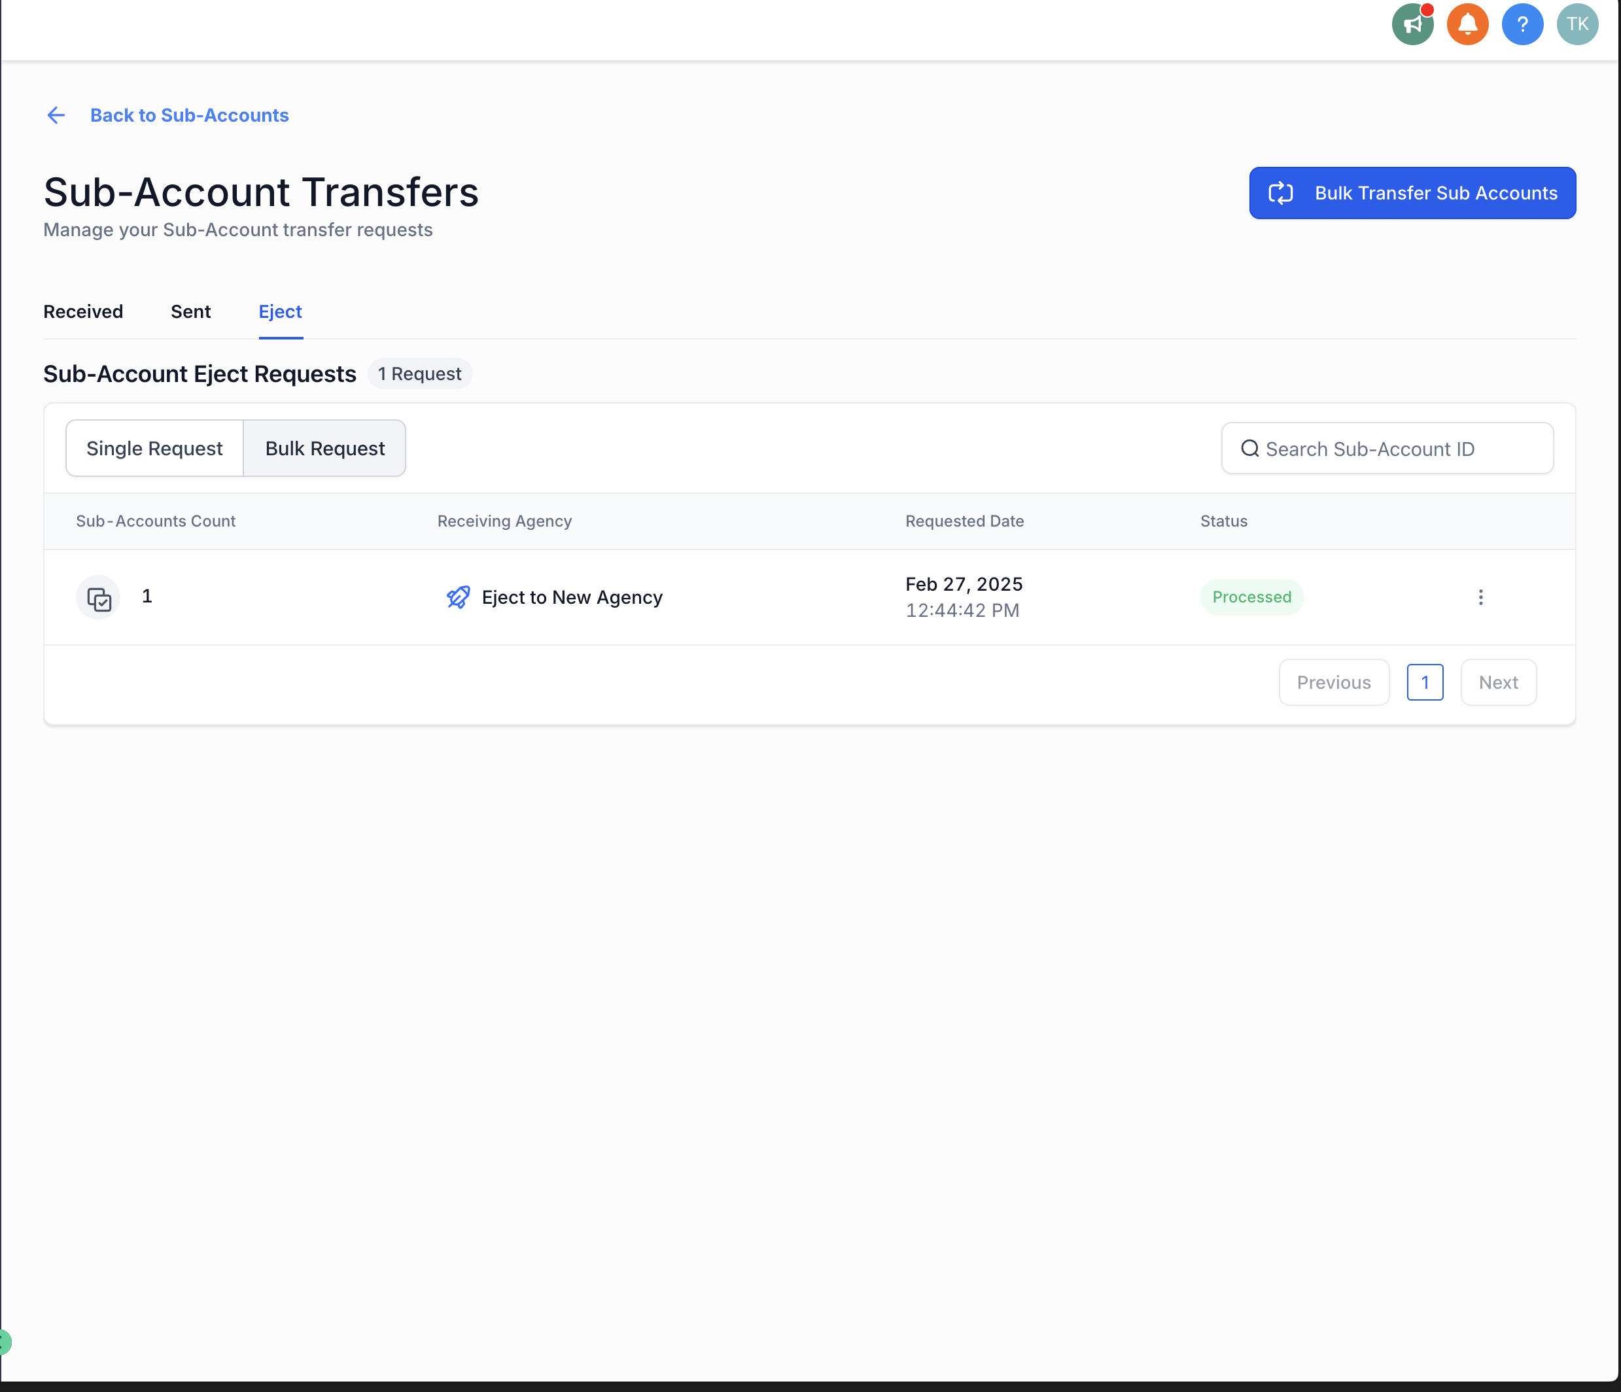The width and height of the screenshot is (1621, 1392).
Task: Open the three-dot row actions menu
Action: (1480, 597)
